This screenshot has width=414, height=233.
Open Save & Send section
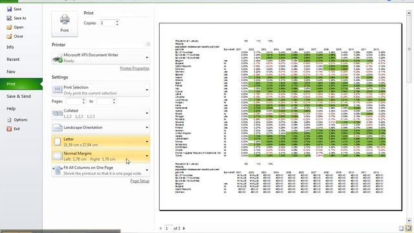(19, 96)
